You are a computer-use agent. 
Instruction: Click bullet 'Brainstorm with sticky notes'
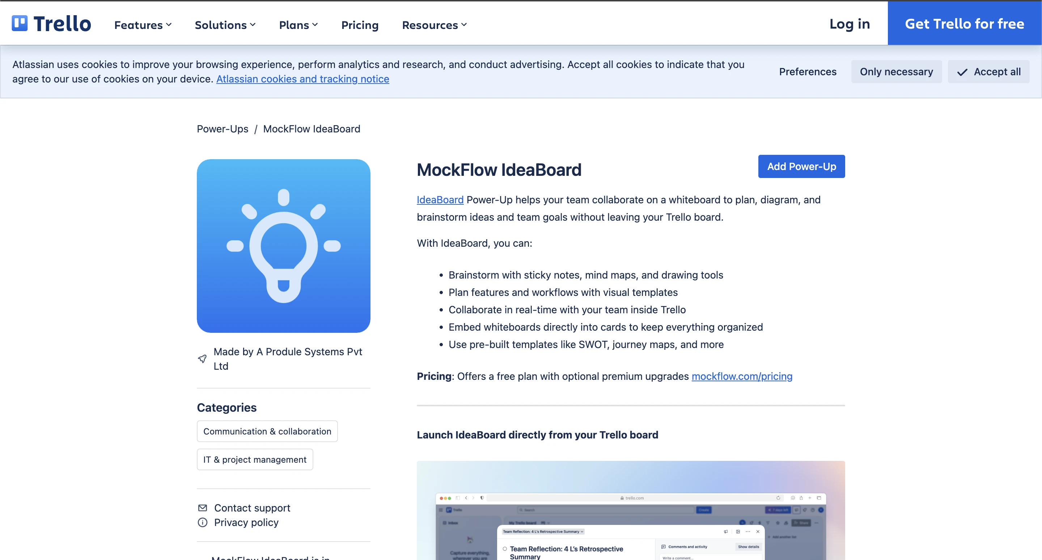[586, 275]
